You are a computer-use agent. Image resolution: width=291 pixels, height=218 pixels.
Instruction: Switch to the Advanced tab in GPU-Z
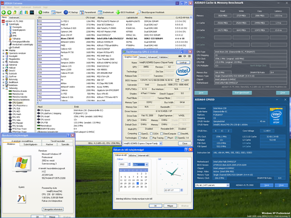[152, 57]
